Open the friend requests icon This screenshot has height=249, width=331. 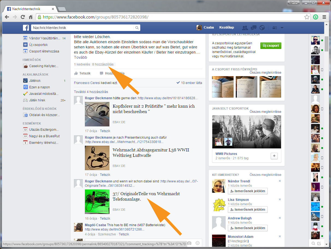245,28
